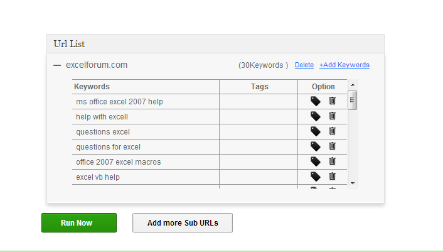Click the '(30Keywords )' count label

[263, 65]
